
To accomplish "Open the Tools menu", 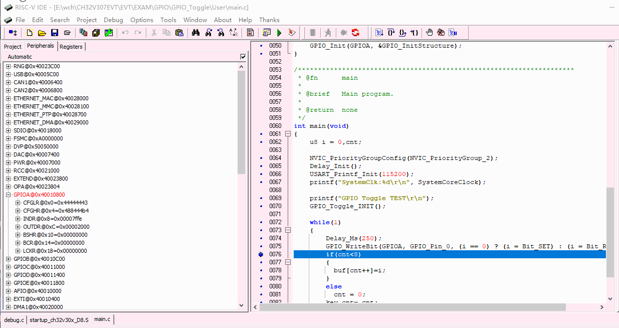I will (168, 20).
